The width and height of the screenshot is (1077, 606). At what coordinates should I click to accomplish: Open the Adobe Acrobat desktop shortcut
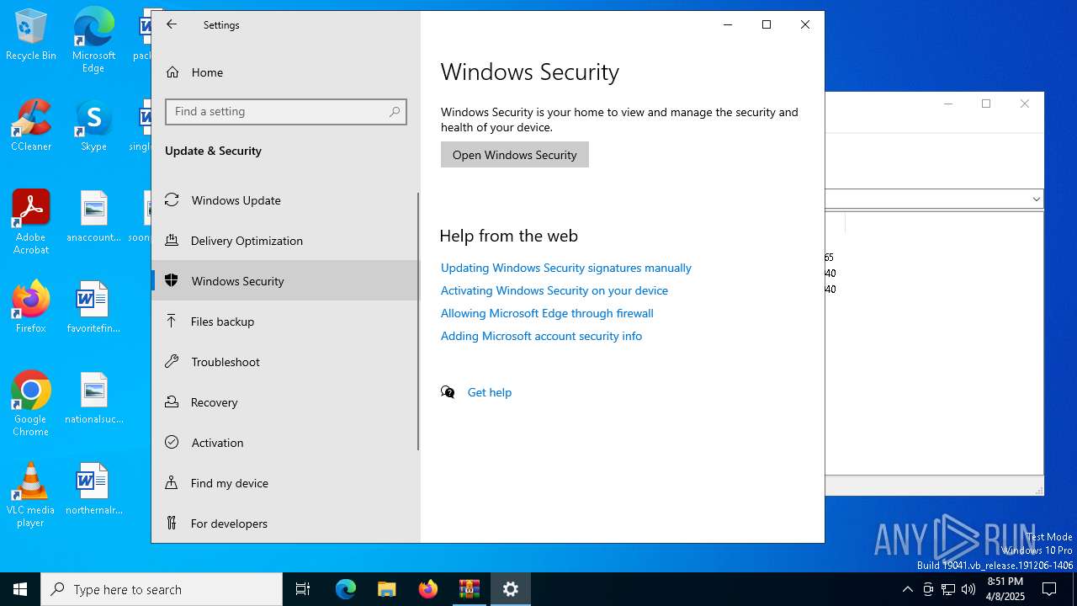click(x=31, y=222)
